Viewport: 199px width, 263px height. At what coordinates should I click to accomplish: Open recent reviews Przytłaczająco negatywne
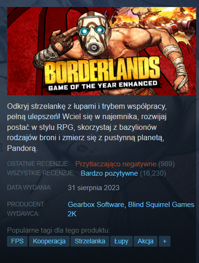pyautogui.click(x=116, y=164)
